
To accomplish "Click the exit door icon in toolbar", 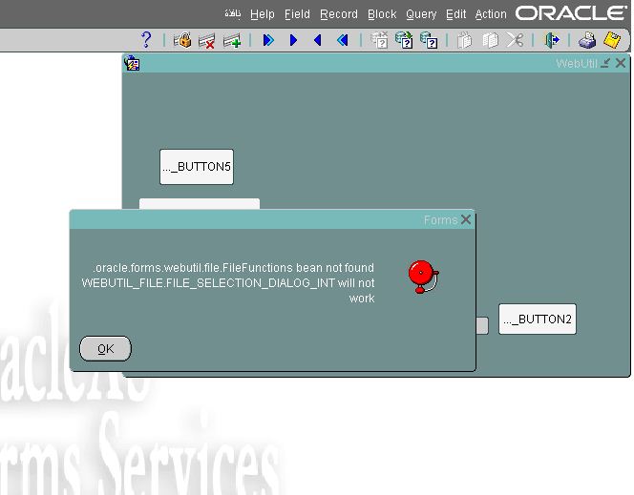I will point(552,40).
